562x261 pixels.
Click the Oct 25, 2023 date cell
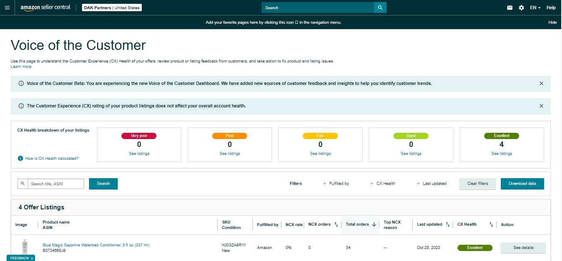[x=428, y=248]
